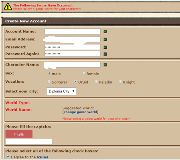Focus the captcha text input field
Screen dimensions: 180x160
(29, 142)
